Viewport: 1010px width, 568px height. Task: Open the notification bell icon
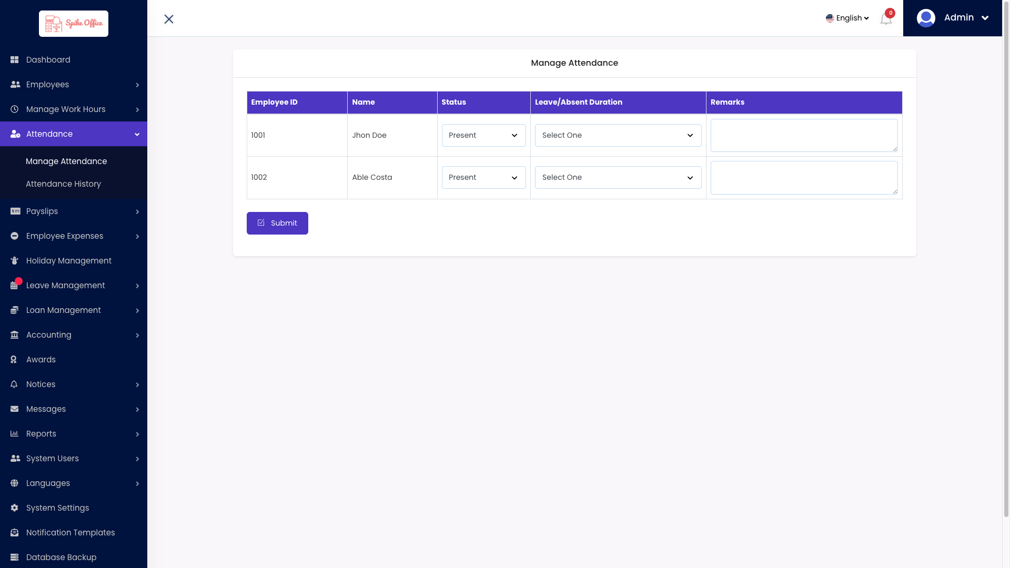885,19
